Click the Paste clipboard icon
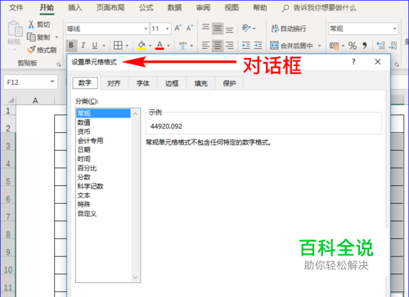409x297 pixels. point(15,29)
